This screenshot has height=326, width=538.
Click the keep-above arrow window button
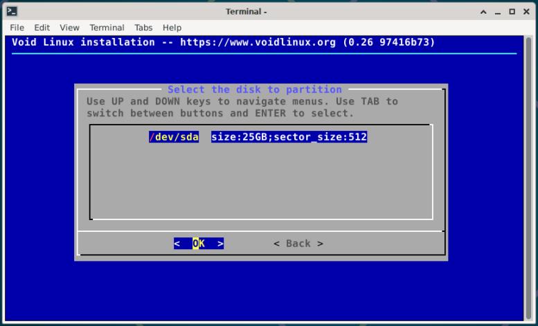483,12
